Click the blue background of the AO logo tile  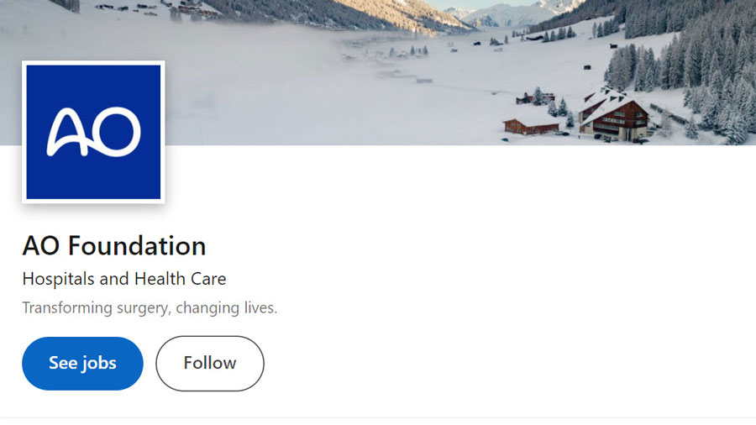point(93,178)
